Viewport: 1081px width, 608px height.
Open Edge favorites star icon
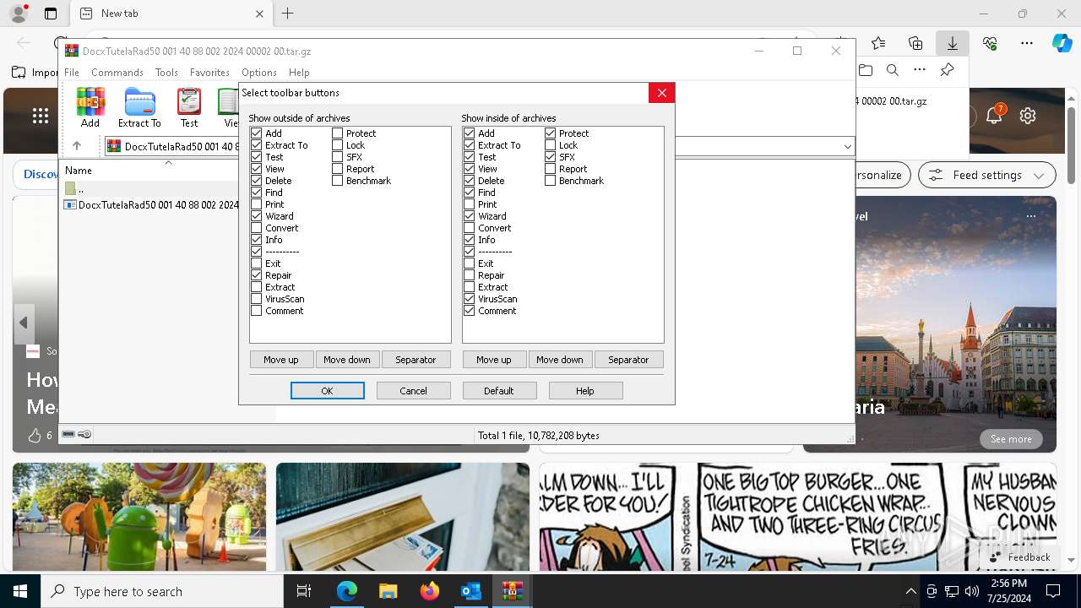878,43
